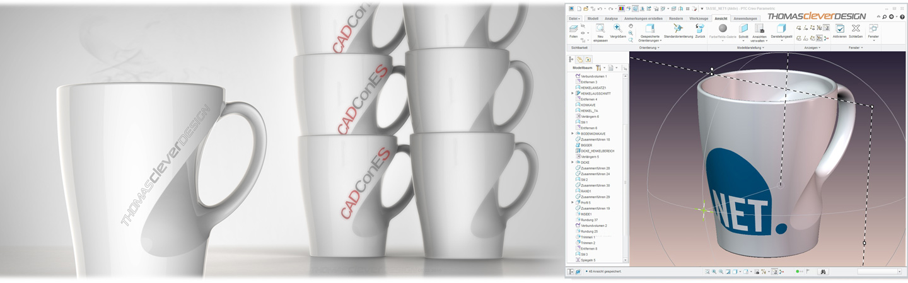908x283 pixels.
Task: Select DICKE_HENKELBEREICH in tree
Action: coord(593,151)
